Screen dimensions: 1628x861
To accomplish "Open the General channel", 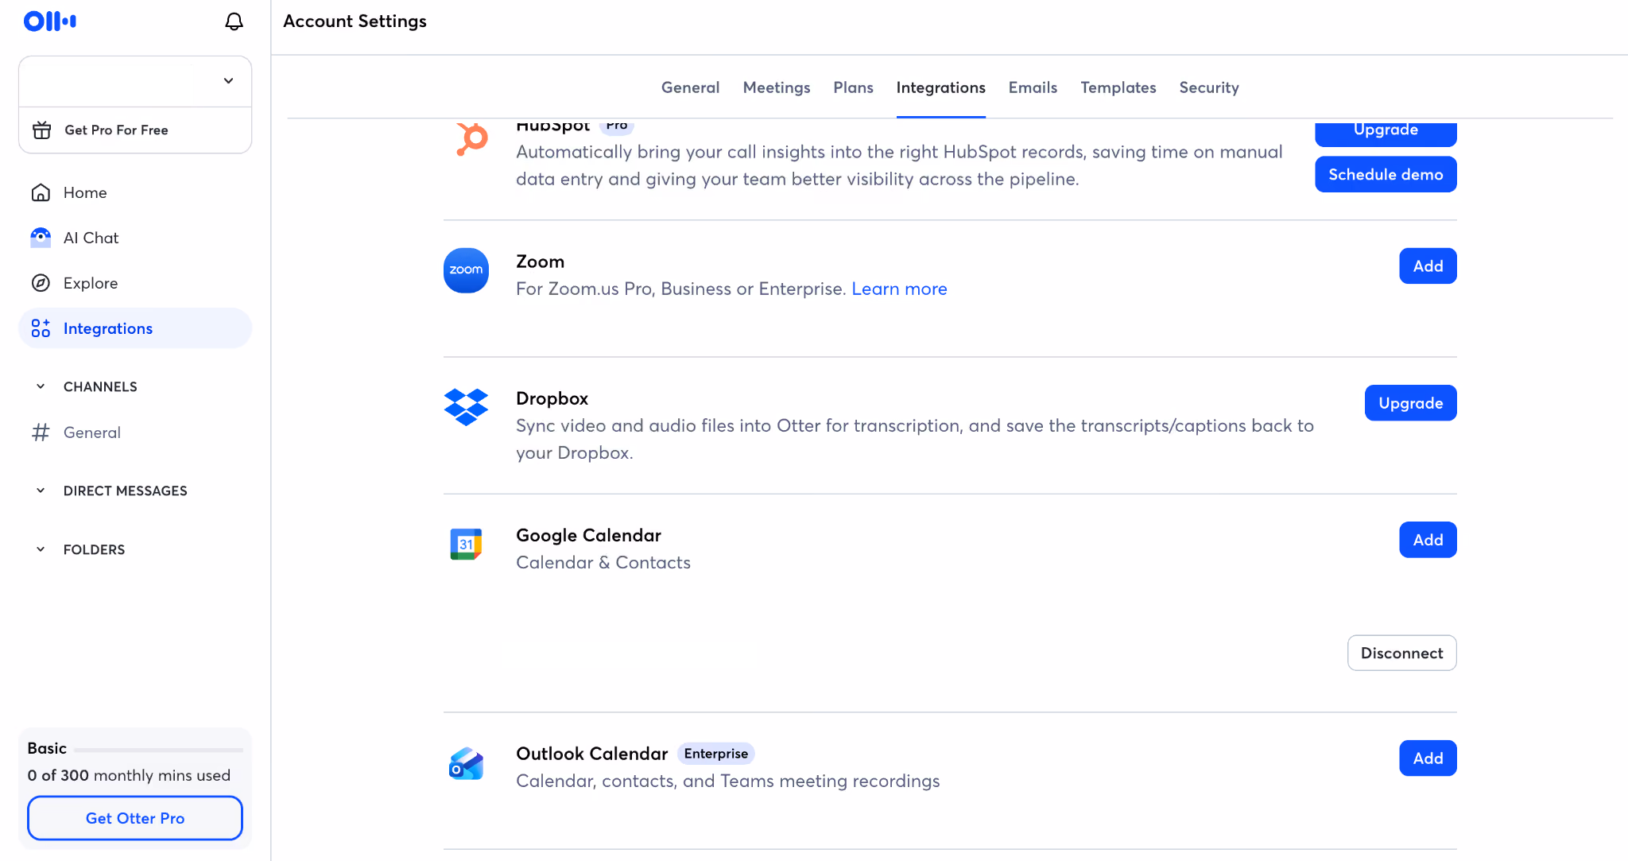I will pyautogui.click(x=135, y=432).
